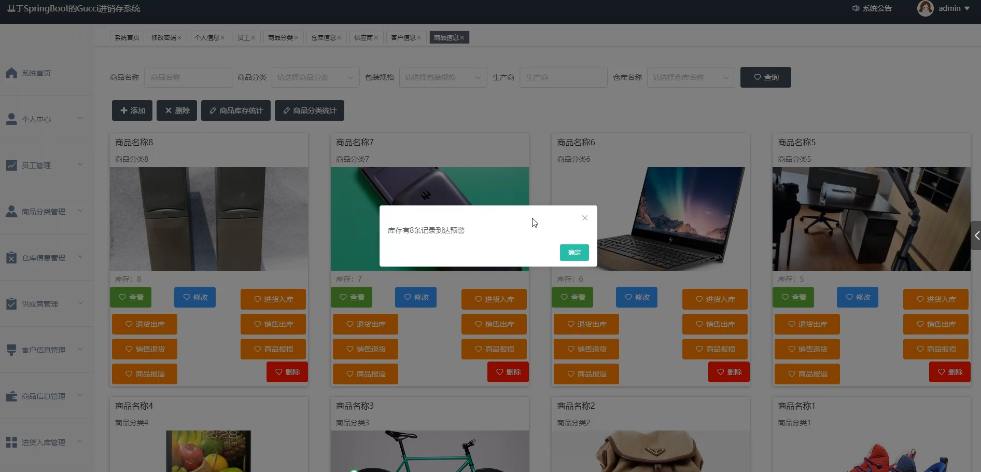Click the bicycle image of 商品名称3

click(x=430, y=451)
